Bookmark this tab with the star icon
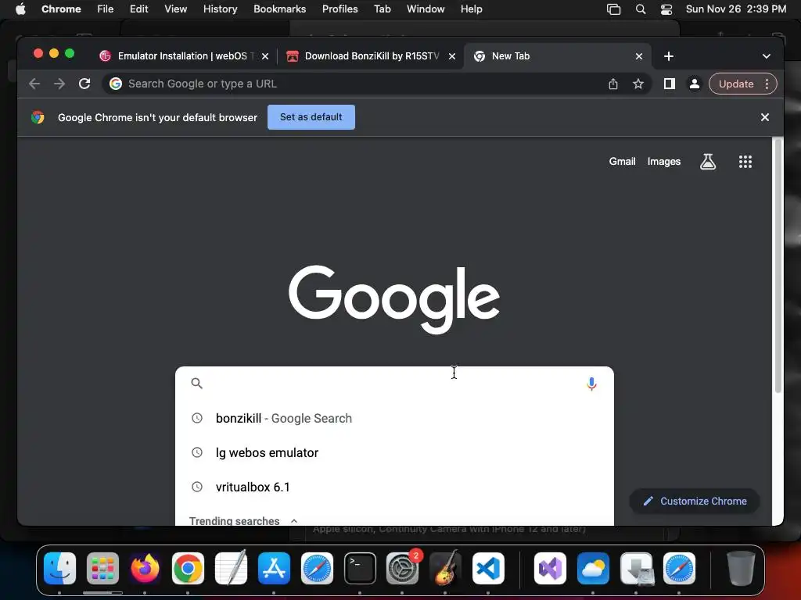 point(638,84)
